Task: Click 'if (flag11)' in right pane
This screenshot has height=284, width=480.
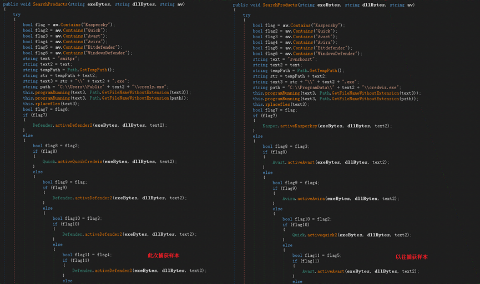Action: click(306, 261)
